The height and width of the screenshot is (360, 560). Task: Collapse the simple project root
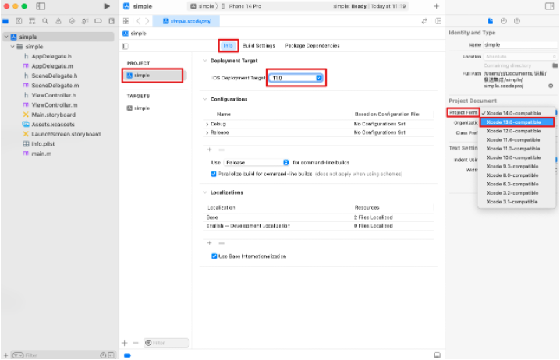click(6, 37)
